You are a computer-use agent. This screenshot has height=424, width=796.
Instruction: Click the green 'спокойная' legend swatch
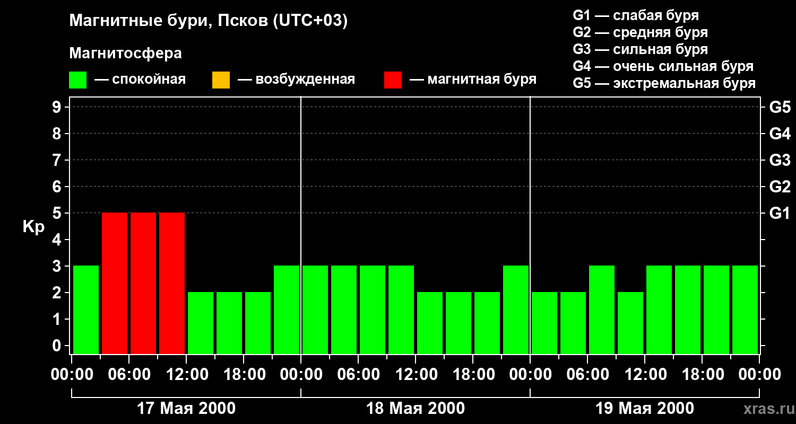[78, 79]
